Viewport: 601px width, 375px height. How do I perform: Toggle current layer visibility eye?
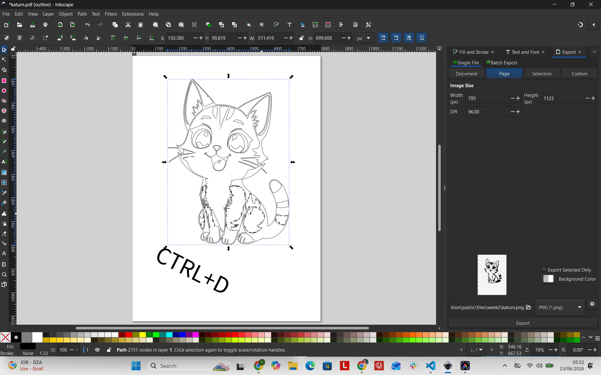(97, 350)
